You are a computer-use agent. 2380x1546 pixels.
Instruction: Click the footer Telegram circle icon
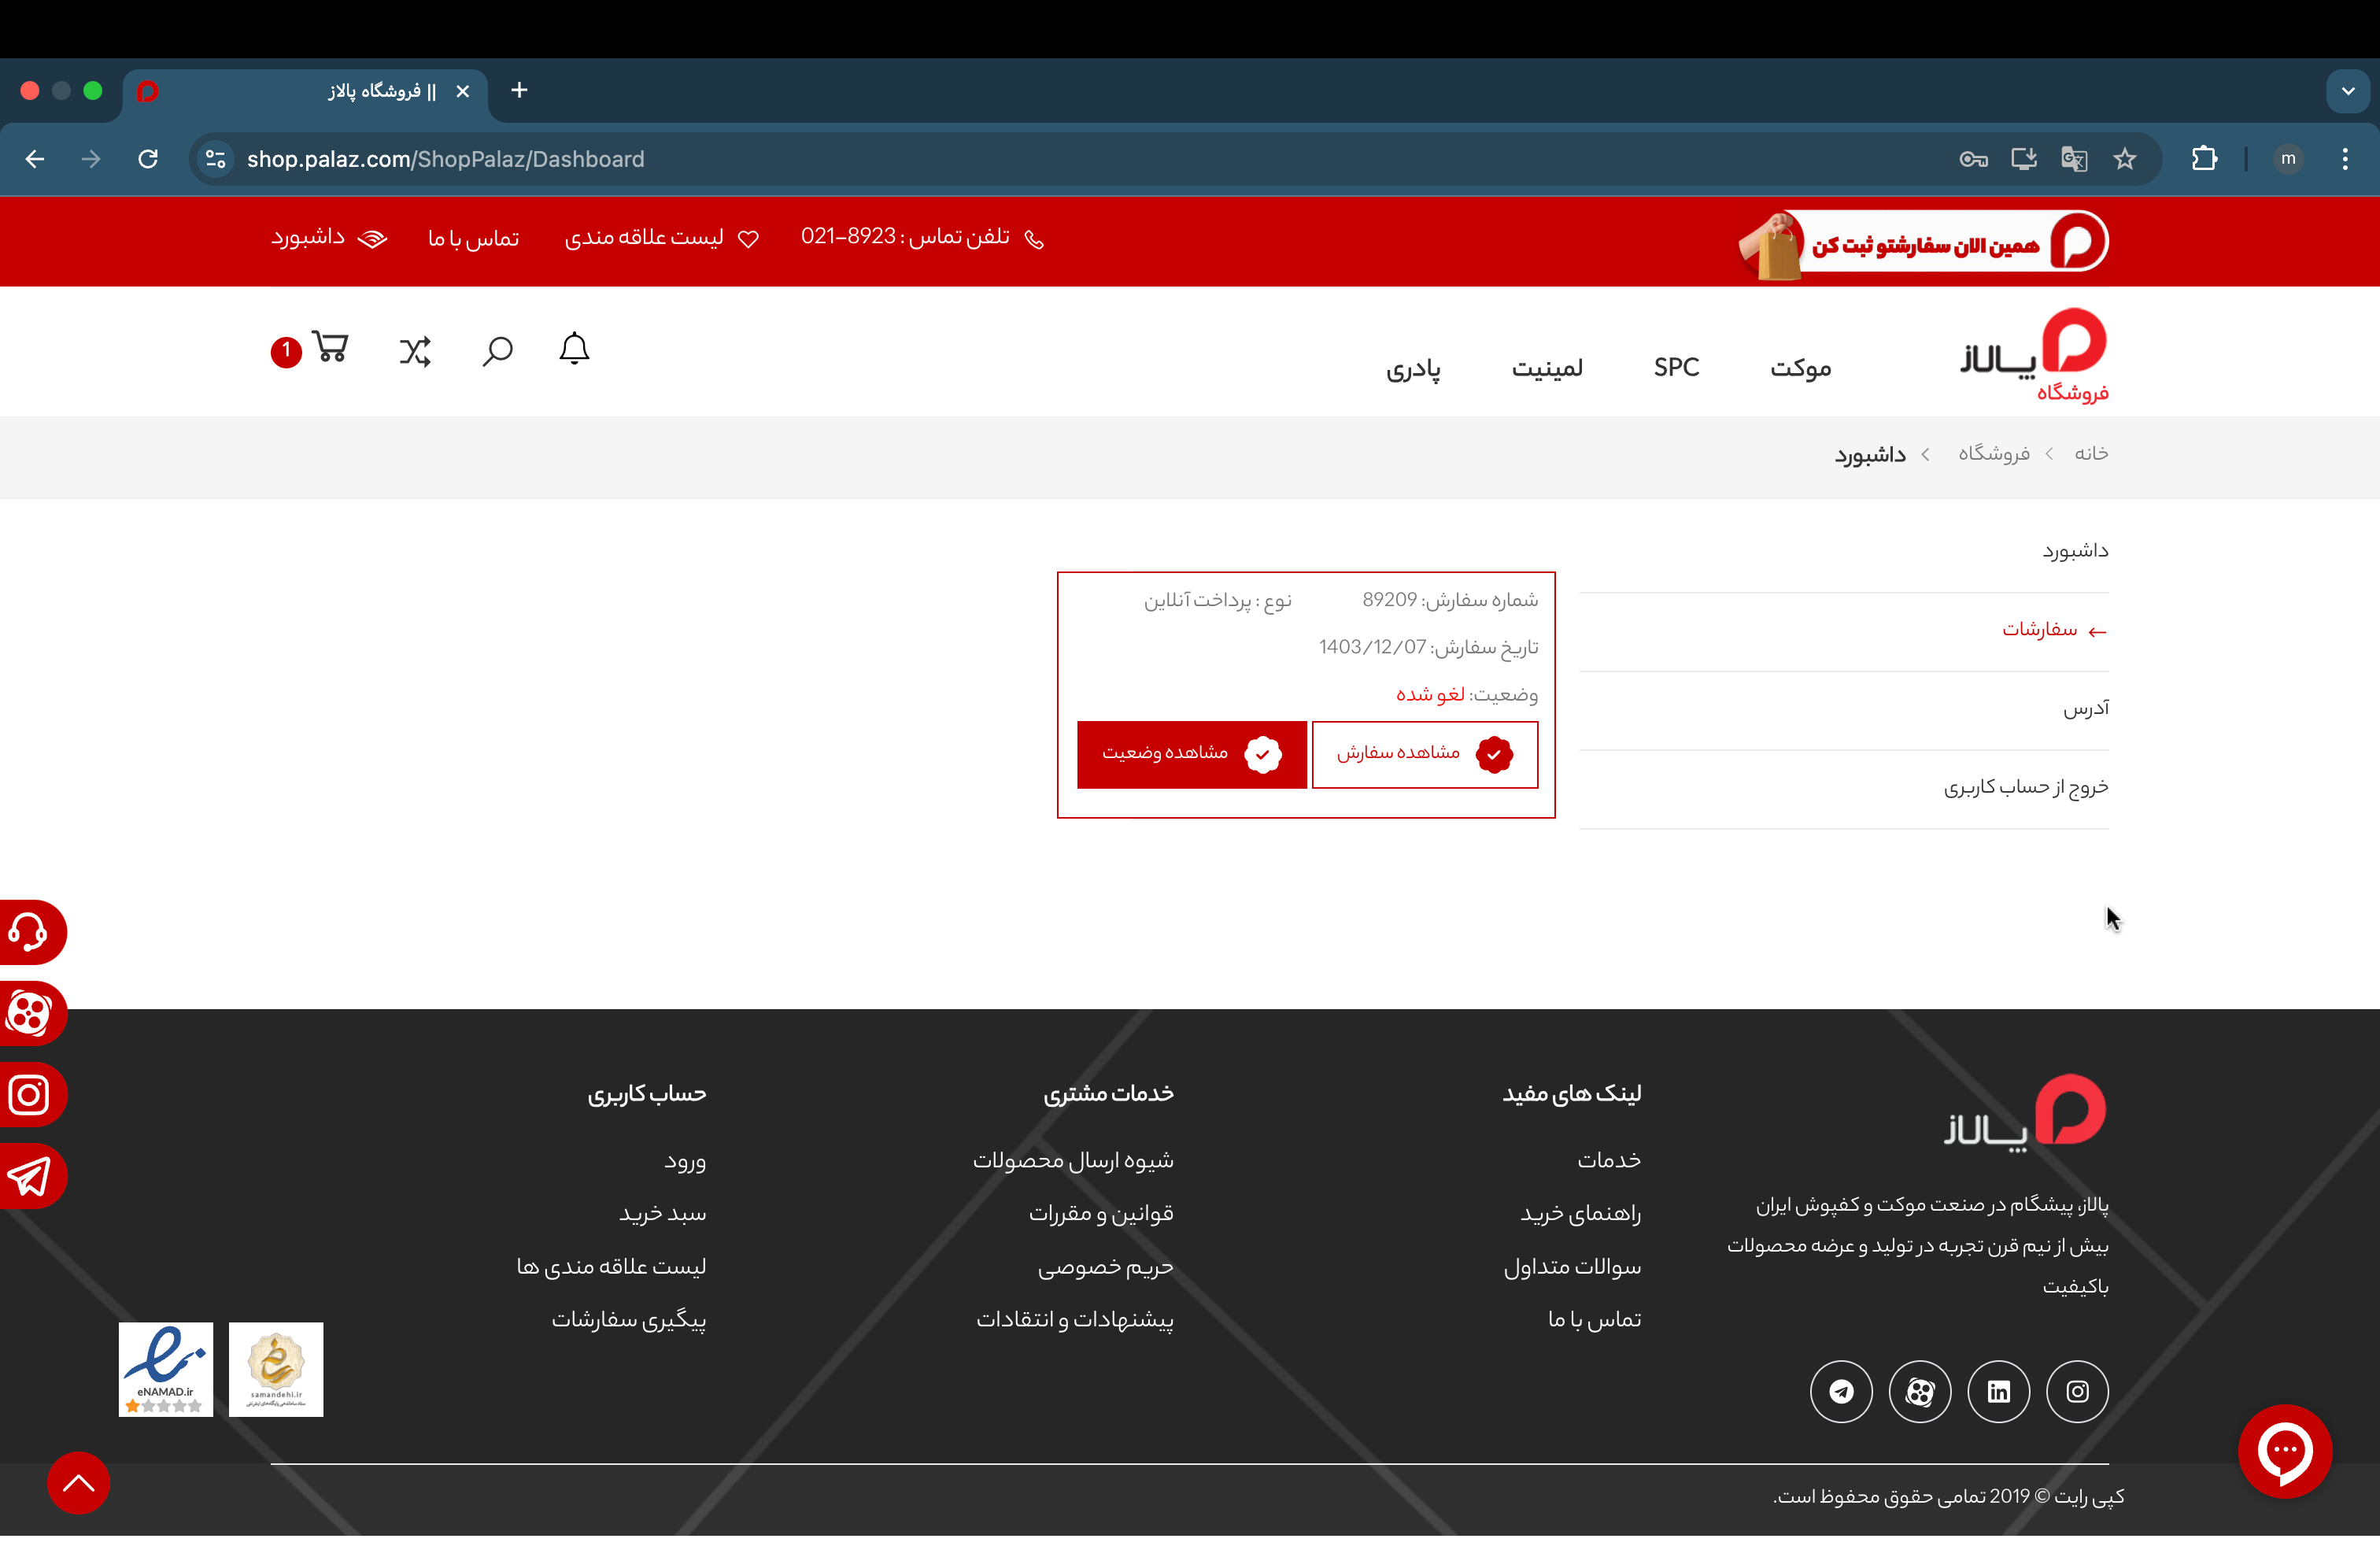[x=1841, y=1391]
